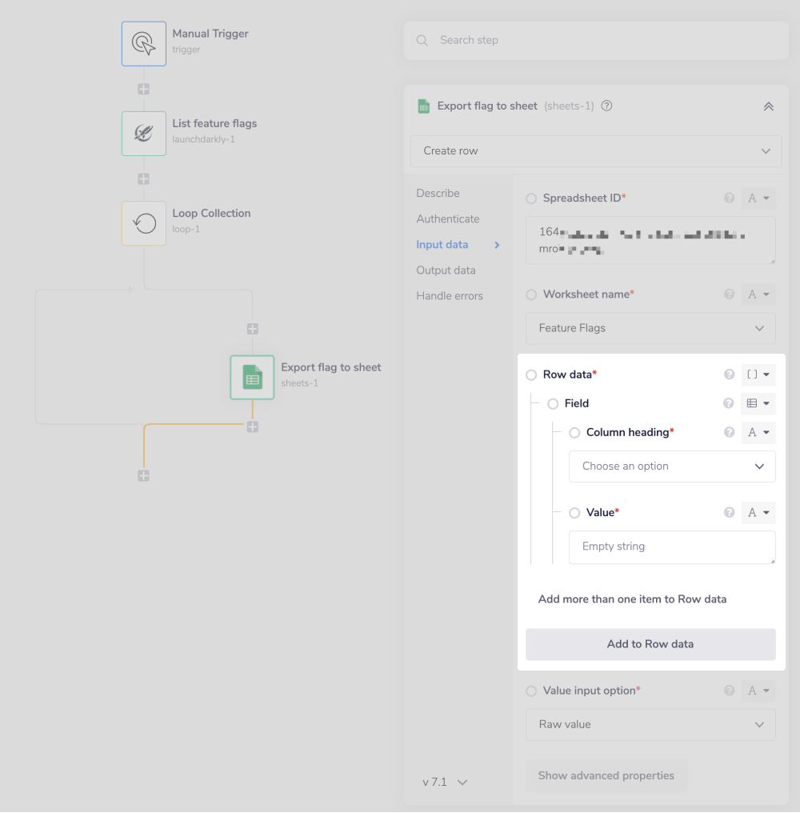
Task: Open the Authenticate tab
Action: [x=447, y=219]
